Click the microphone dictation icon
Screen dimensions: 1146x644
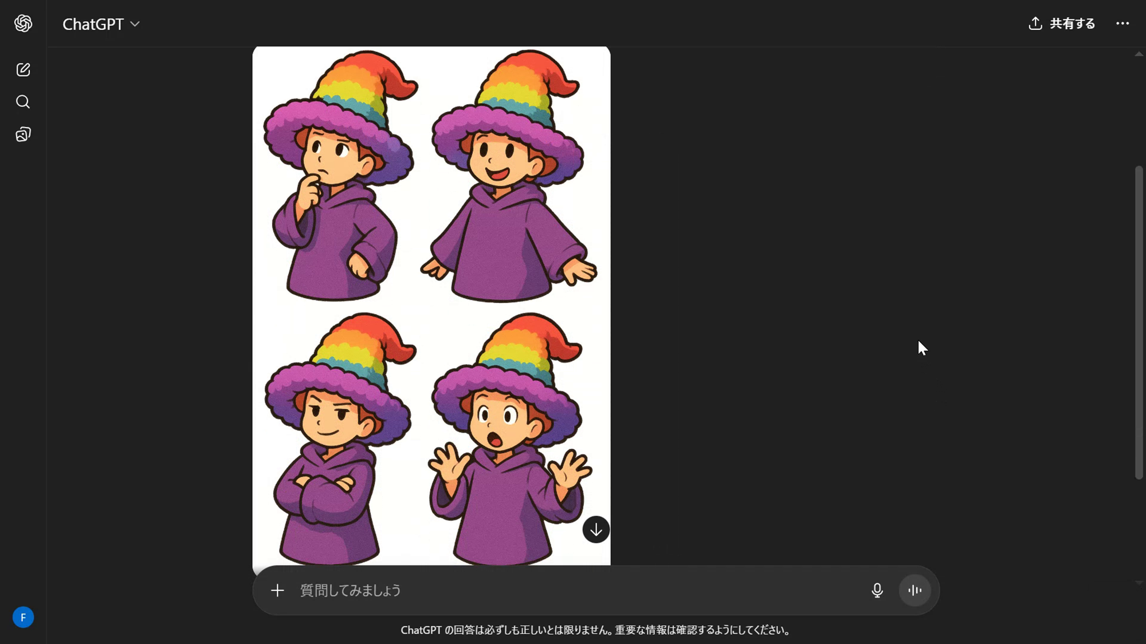[x=877, y=590]
